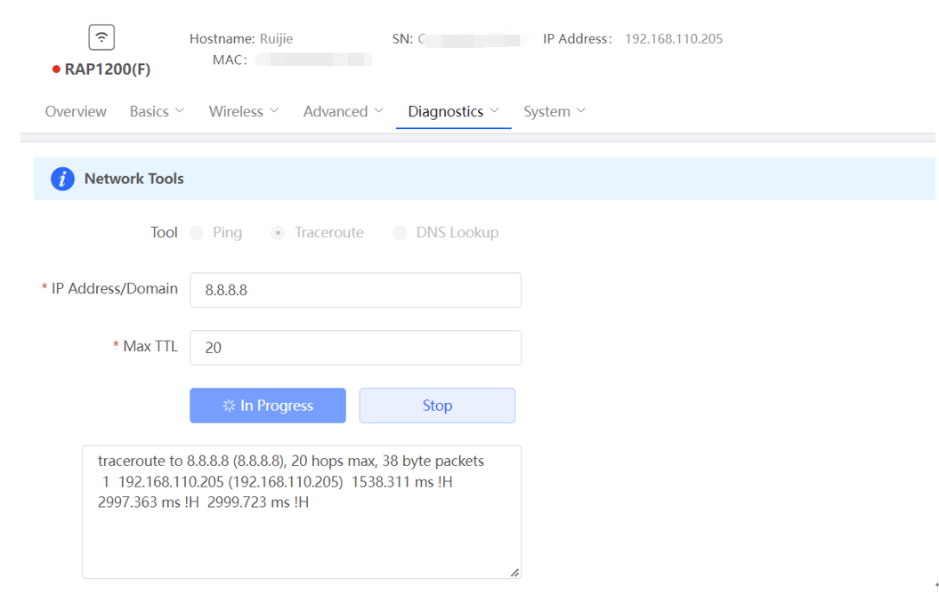
Task: Click the blurred SN value
Action: [x=474, y=40]
